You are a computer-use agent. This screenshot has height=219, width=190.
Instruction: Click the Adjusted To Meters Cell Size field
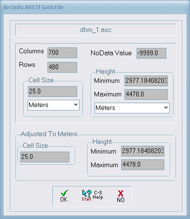point(45,157)
